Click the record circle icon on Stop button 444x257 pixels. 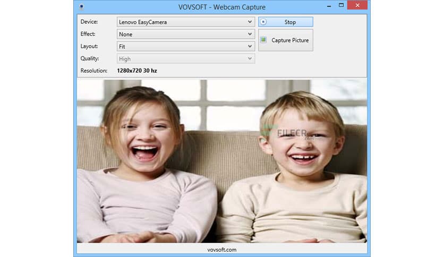(x=263, y=22)
